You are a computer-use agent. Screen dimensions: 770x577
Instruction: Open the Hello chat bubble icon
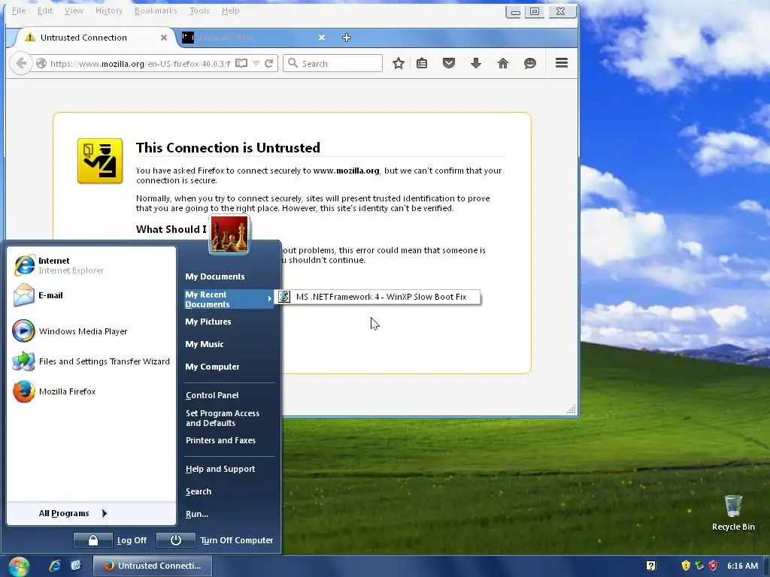[530, 63]
